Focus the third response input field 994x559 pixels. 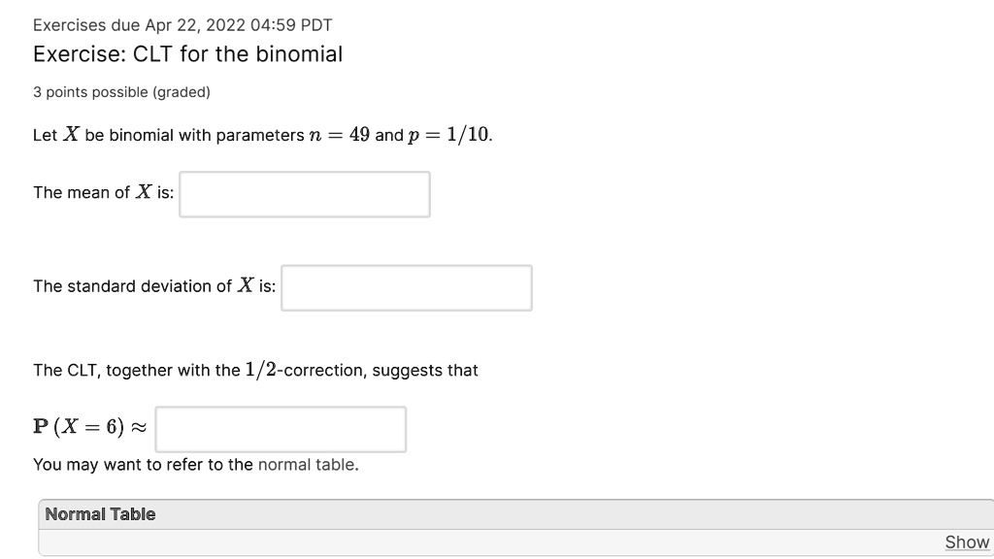281,428
